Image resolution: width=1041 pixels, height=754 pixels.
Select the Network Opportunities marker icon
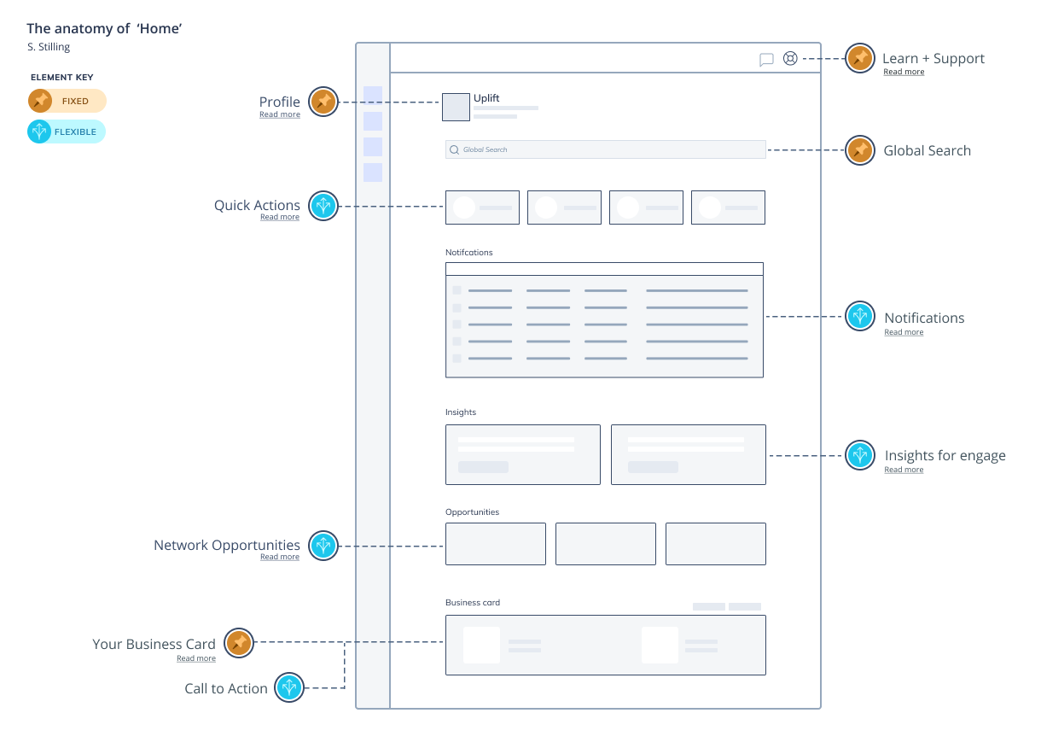323,546
